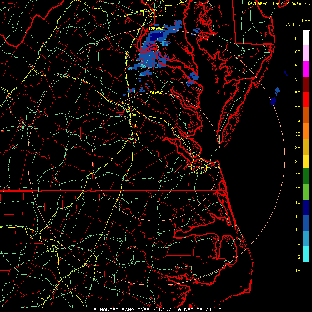Viewport: 312px width, 312px height.
Task: Click the light green 22 kft swatch
Action: click(x=306, y=192)
